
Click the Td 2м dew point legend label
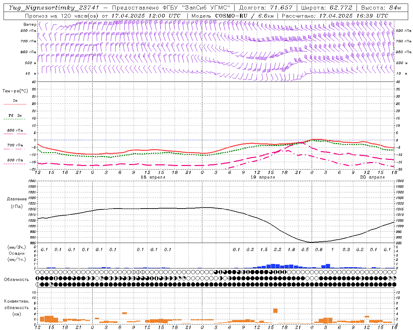point(15,115)
